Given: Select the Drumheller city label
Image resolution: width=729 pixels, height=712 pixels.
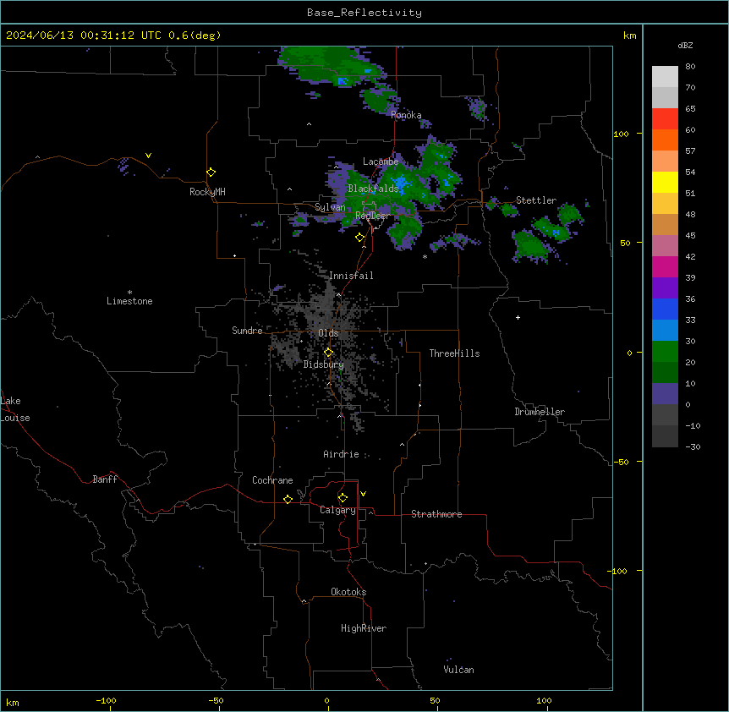Looking at the screenshot, I should 540,412.
